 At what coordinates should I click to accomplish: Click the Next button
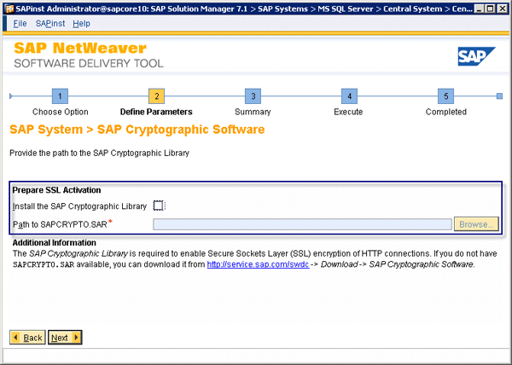click(x=65, y=338)
